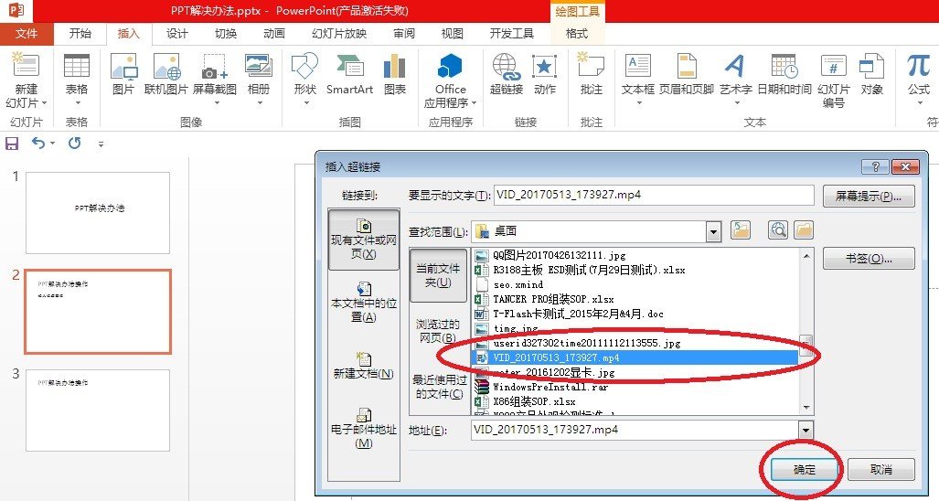Insert a Chart (图表)
This screenshot has width=939, height=501.
(x=395, y=75)
